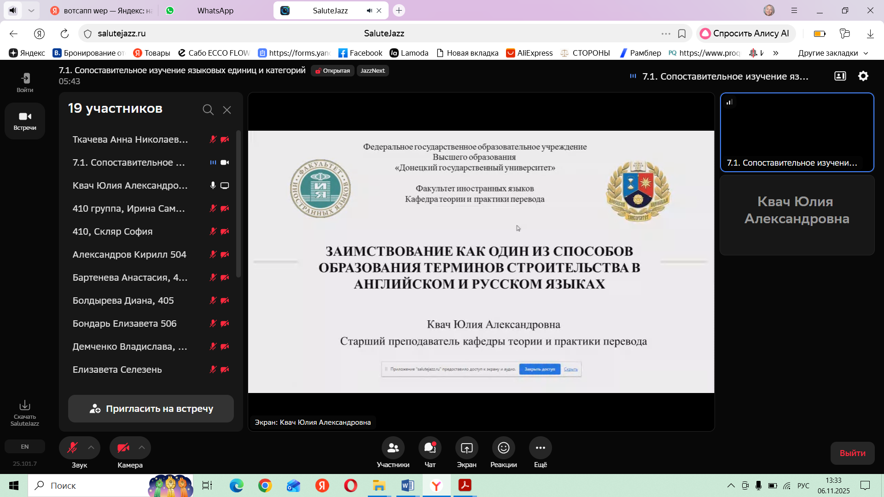Click the Экран screen share icon
Image resolution: width=884 pixels, height=497 pixels.
466,448
